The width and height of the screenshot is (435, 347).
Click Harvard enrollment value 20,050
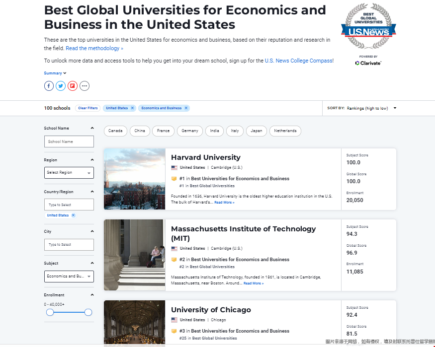[x=354, y=200]
